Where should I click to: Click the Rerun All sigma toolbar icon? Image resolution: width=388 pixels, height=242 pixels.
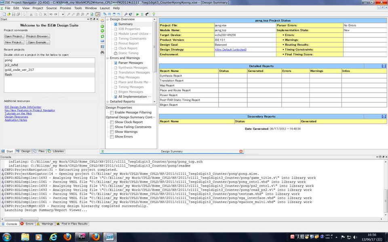click(142, 15)
